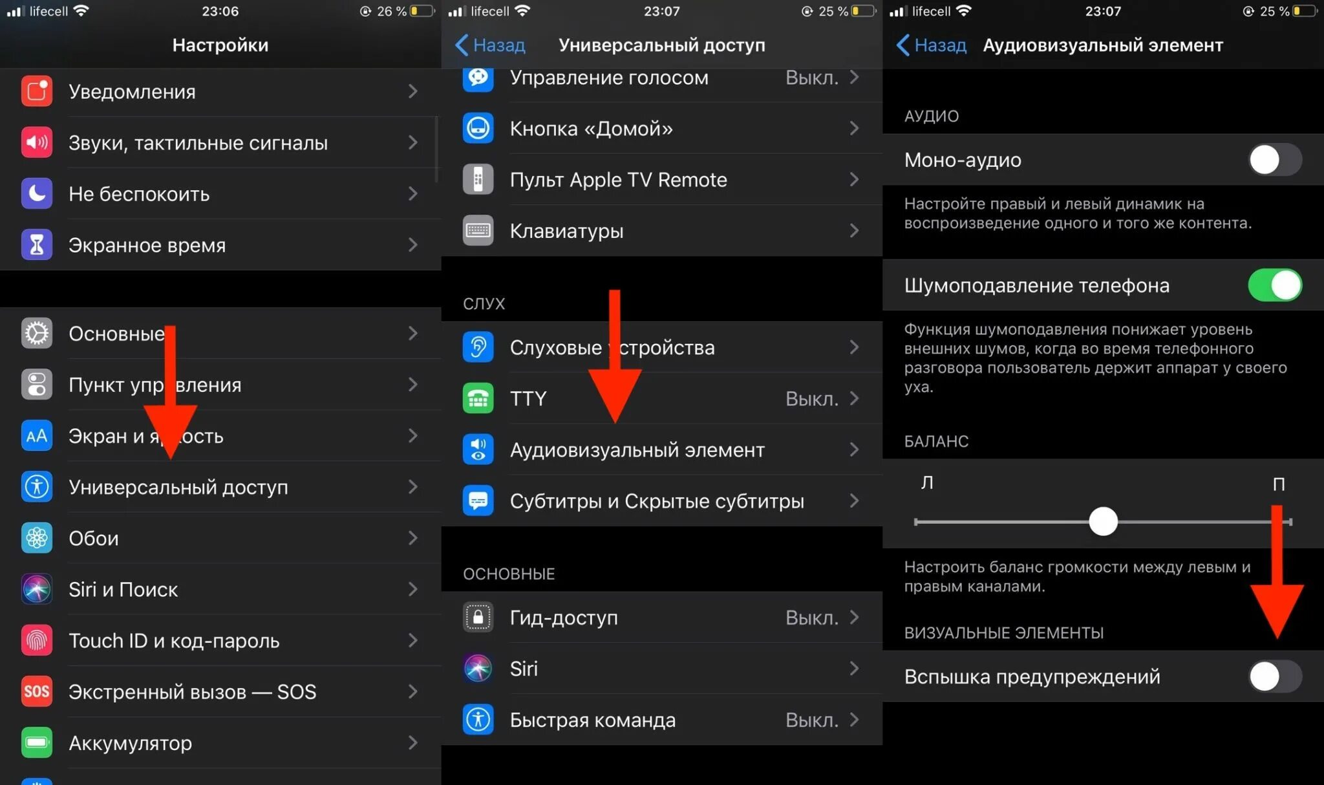Tap the red SOS emergency icon
1324x785 pixels.
tap(36, 691)
